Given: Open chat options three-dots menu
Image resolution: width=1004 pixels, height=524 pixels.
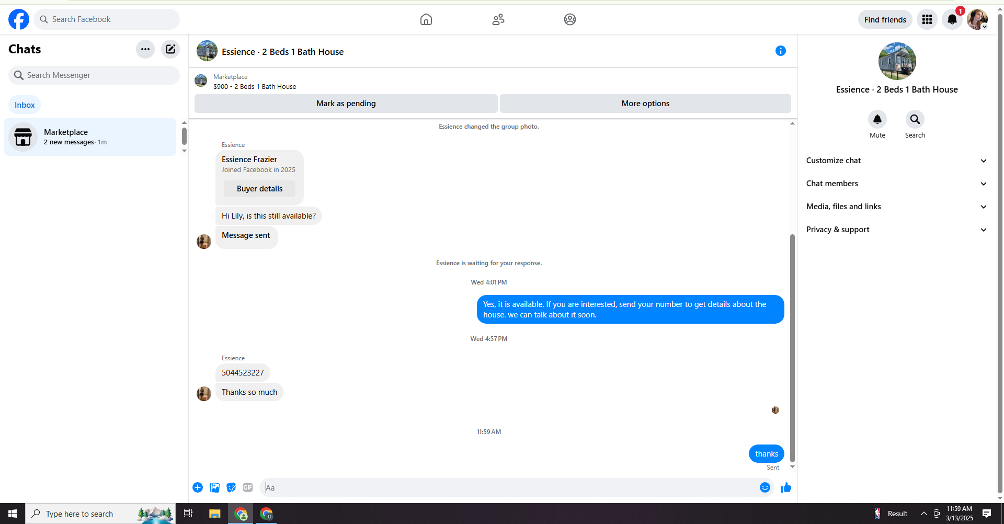Looking at the screenshot, I should (x=145, y=49).
